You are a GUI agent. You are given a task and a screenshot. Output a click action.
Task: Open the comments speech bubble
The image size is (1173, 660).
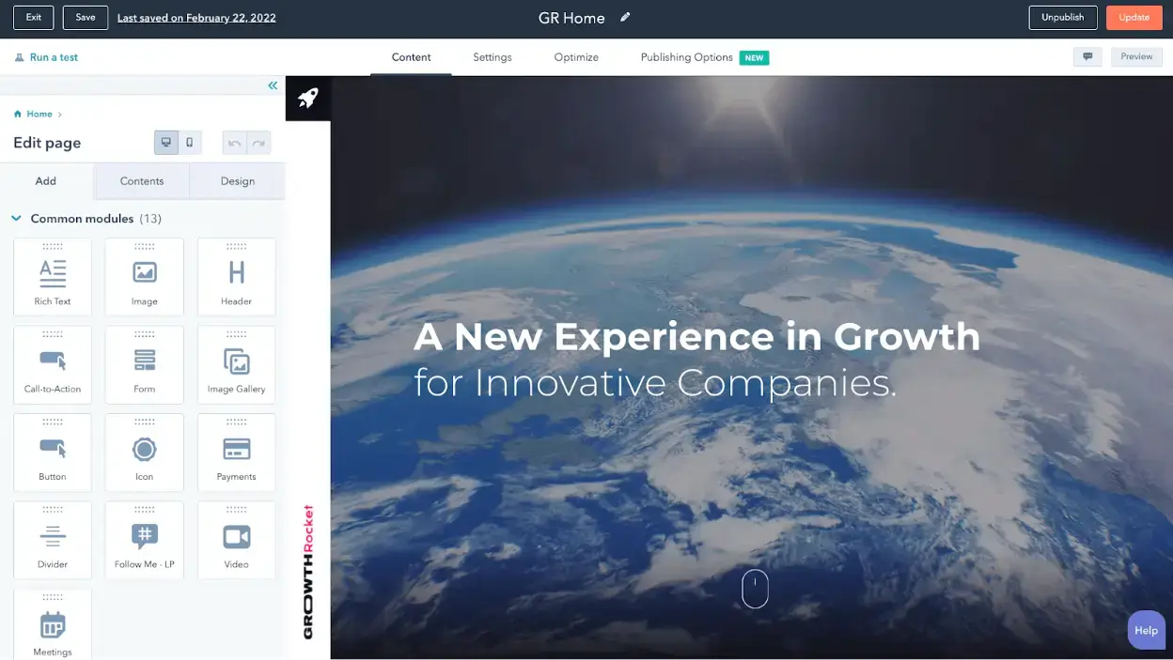1087,56
